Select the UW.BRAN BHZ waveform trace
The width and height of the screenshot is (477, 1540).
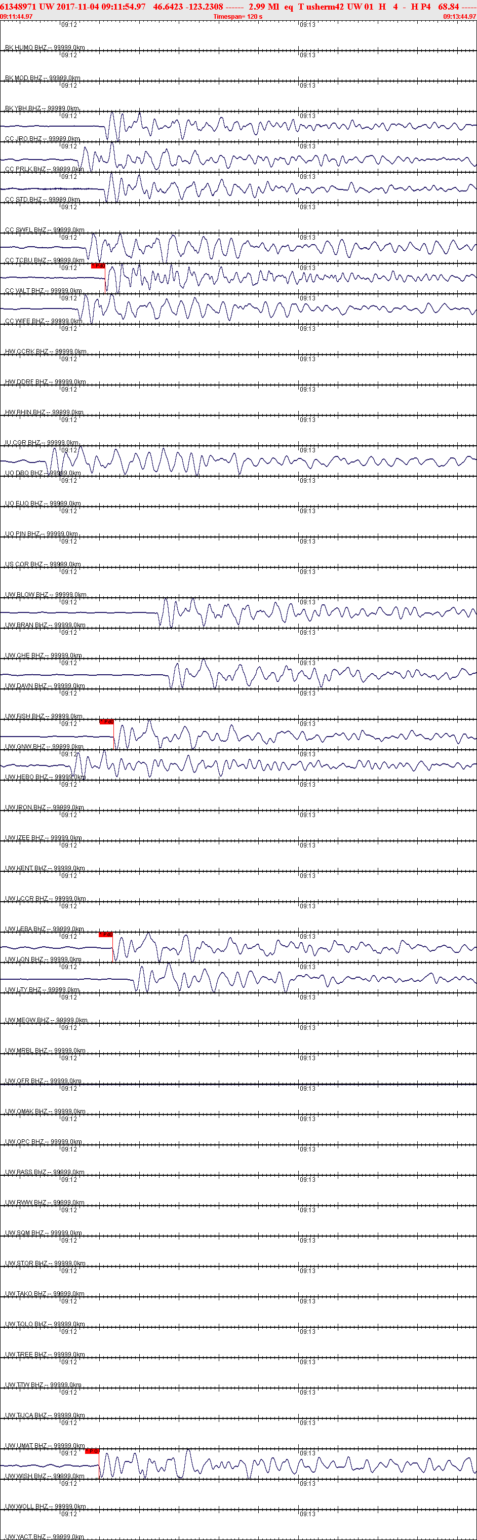point(238,613)
